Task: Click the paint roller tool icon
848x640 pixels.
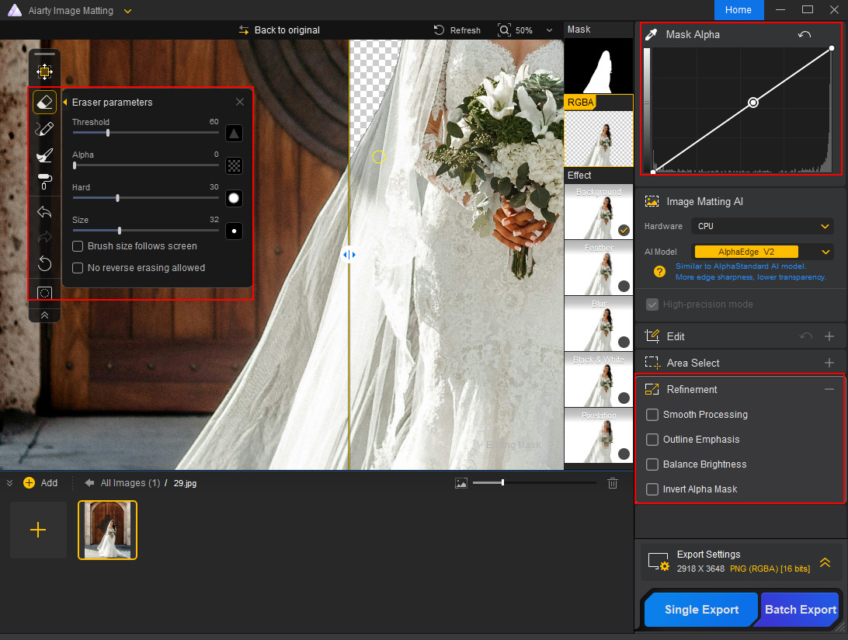Action: pos(45,182)
